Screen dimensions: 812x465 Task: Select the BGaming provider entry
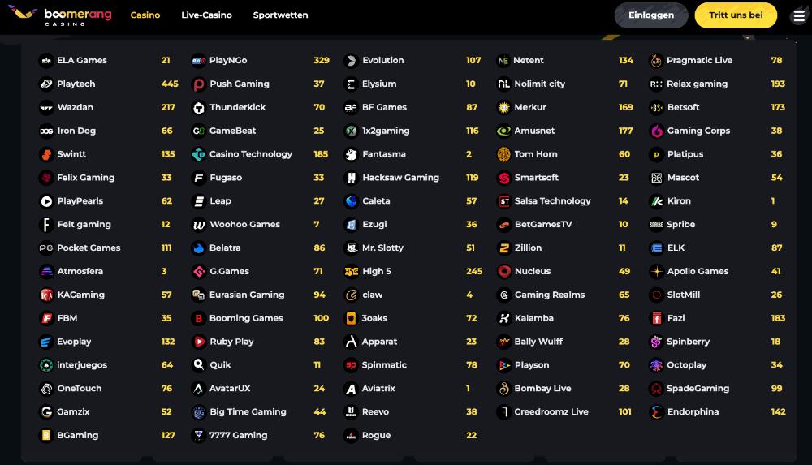tap(108, 436)
